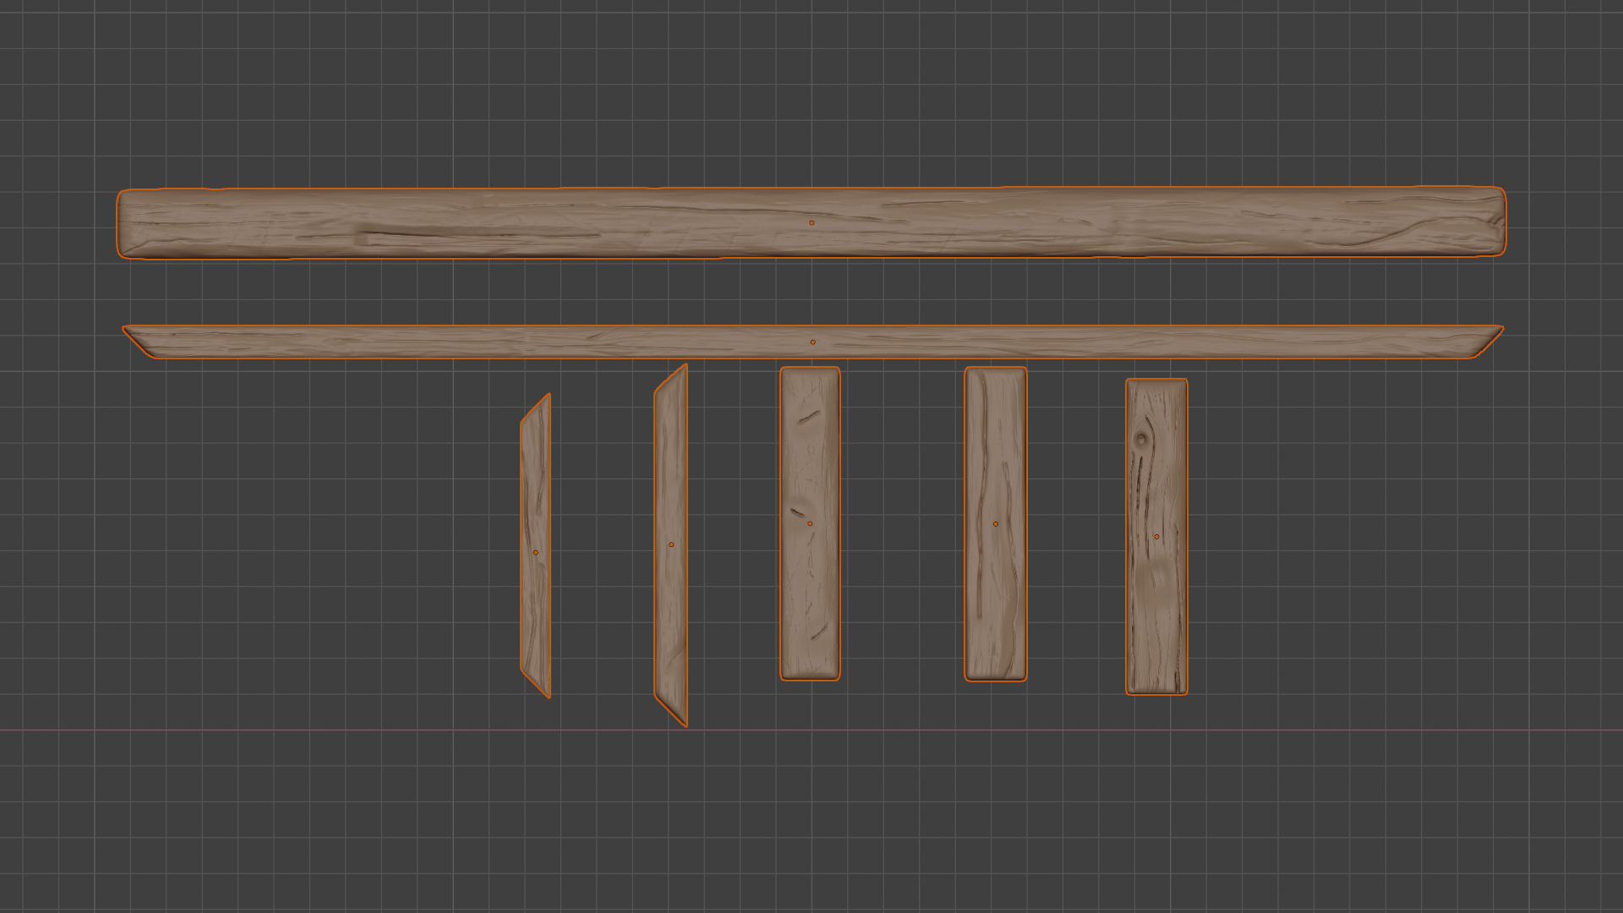Click the shortest slanted plank on the left
The image size is (1623, 913).
tap(536, 592)
